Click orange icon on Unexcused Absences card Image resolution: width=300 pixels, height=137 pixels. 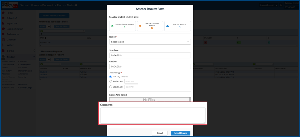click(x=140, y=26)
